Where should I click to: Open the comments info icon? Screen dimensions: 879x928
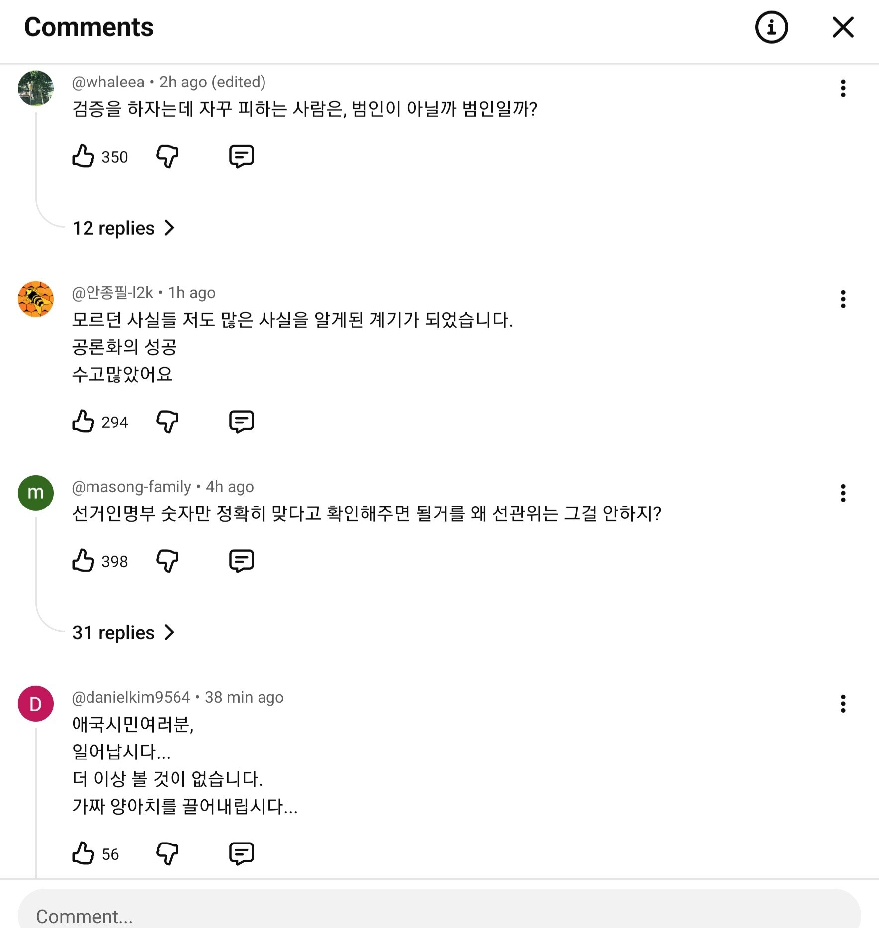[x=771, y=27]
